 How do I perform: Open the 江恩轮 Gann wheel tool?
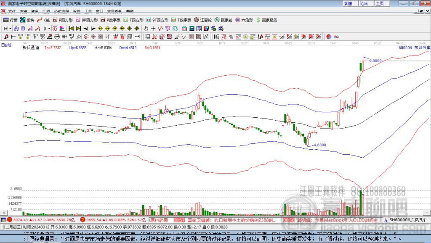click(x=203, y=20)
